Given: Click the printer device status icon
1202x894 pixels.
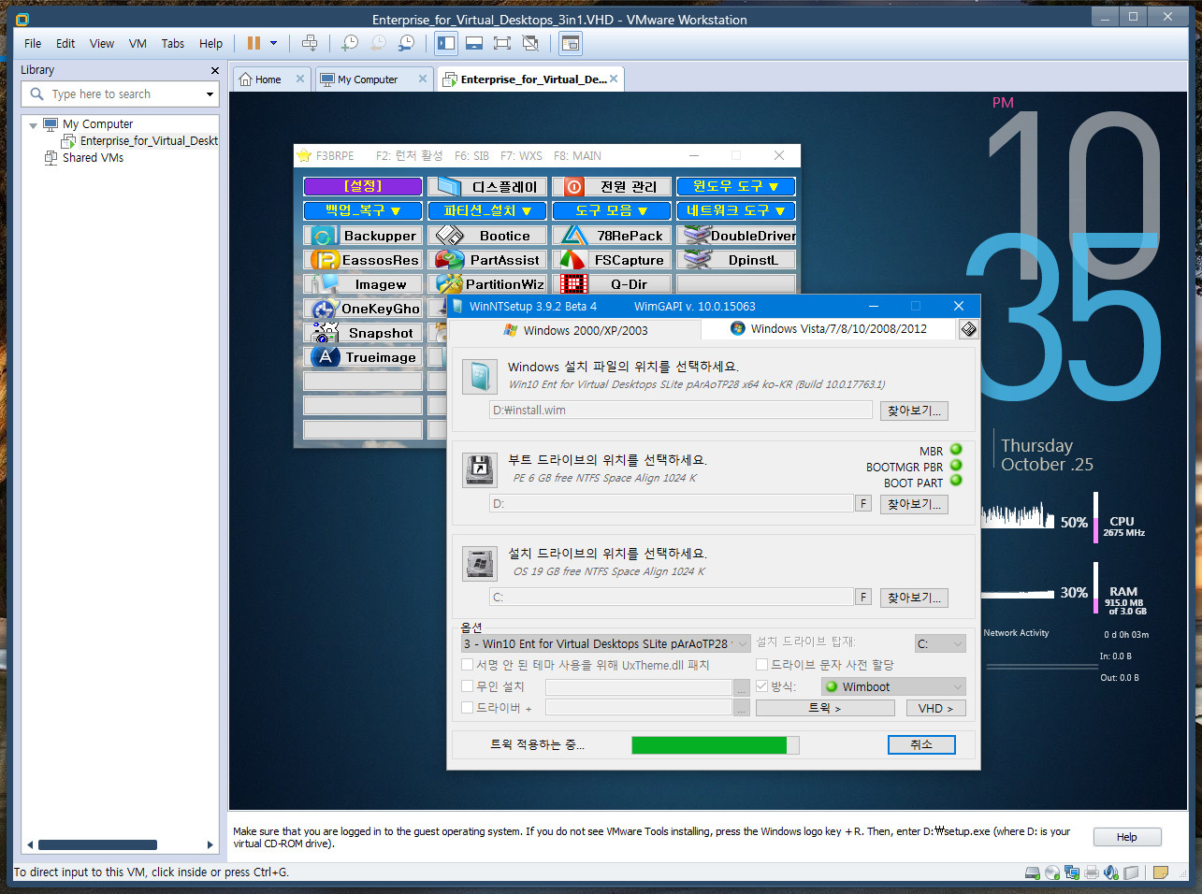Looking at the screenshot, I should (1092, 872).
